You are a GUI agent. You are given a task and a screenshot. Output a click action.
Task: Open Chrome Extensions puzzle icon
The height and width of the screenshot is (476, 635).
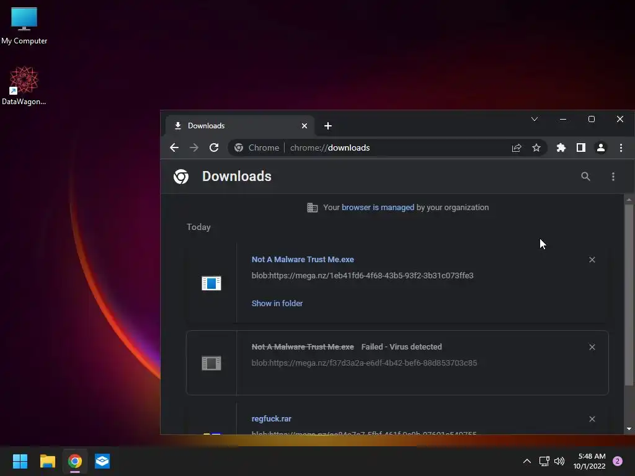pos(561,148)
